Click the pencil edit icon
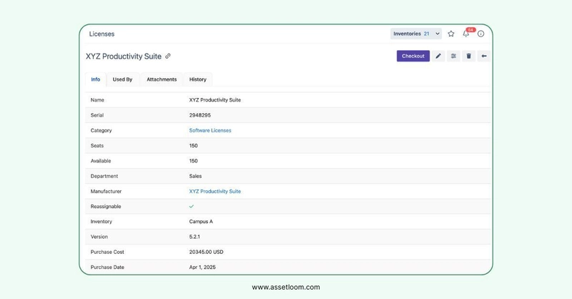The width and height of the screenshot is (572, 299). pos(438,56)
